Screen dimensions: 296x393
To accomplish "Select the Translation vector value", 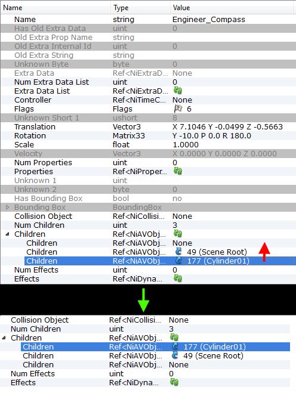I will [227, 126].
